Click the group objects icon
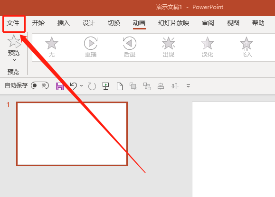The height and width of the screenshot is (197, 275). click(x=147, y=86)
